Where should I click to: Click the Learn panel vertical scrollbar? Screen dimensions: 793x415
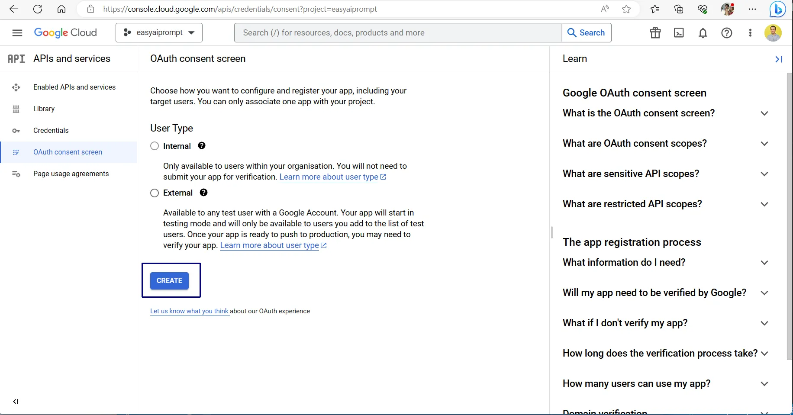[790, 216]
